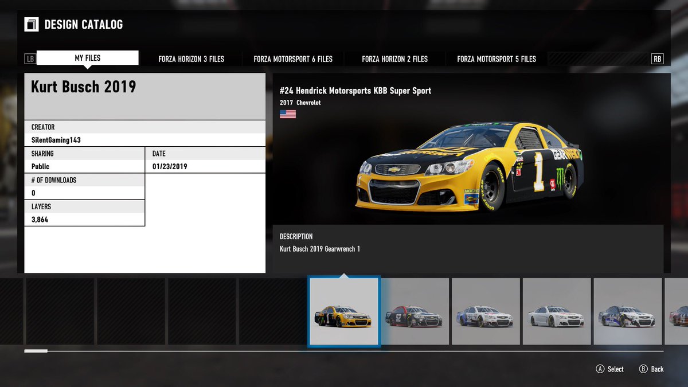
Task: Click the DESIGN CATALOG heading text
Action: click(84, 25)
